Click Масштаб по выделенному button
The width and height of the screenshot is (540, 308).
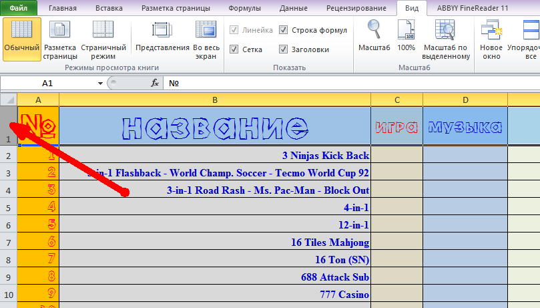pos(446,39)
